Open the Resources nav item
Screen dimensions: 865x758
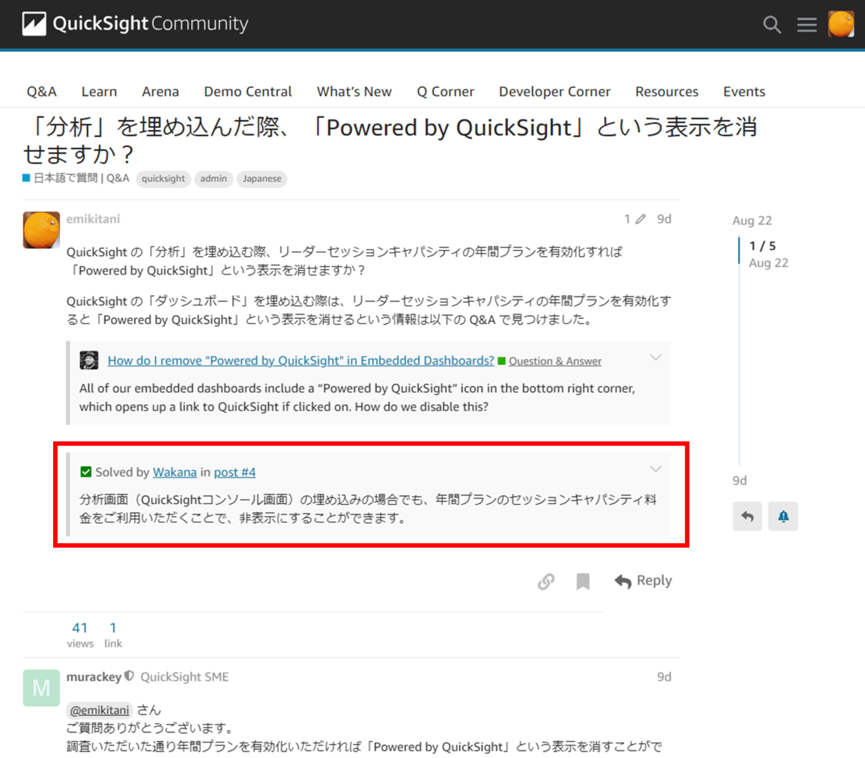tap(666, 92)
